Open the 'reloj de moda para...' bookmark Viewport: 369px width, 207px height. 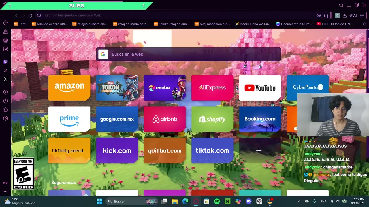tap(131, 24)
